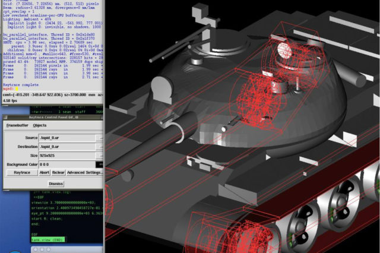Expand the Source dropdown button

(x=99, y=137)
